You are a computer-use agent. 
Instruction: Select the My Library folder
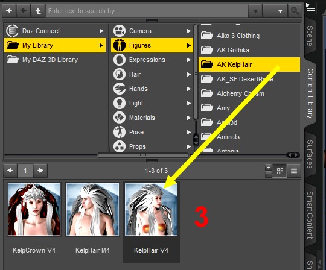coord(55,45)
